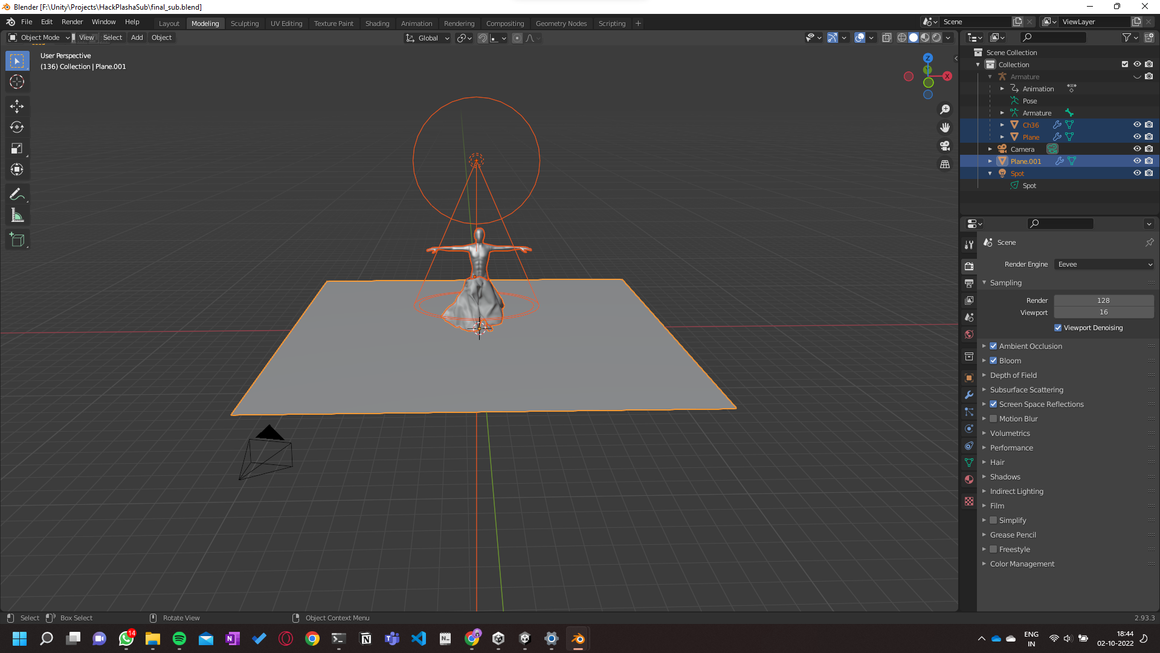This screenshot has width=1160, height=653.
Task: Choose the Annotate pencil tool
Action: 17,195
